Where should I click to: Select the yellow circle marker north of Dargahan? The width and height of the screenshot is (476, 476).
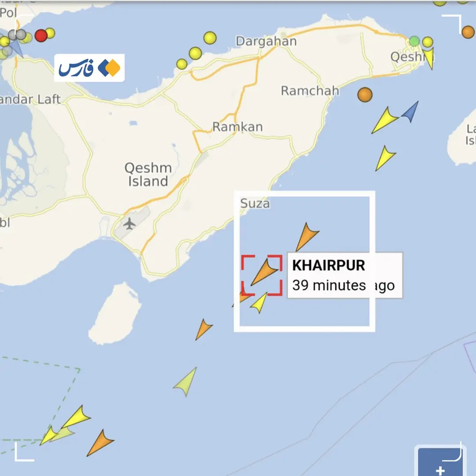pyautogui.click(x=210, y=38)
